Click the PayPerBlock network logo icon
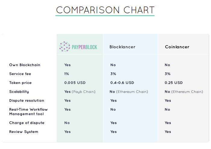The height and width of the screenshot is (149, 211). click(64, 47)
